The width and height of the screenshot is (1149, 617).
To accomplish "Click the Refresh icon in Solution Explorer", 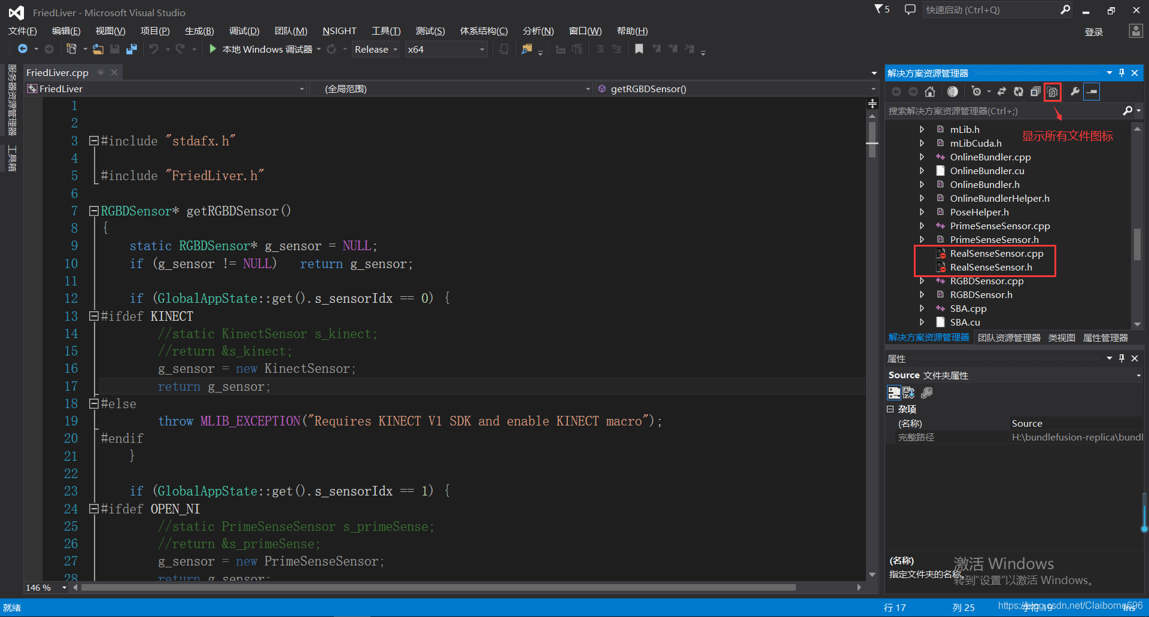I will click(1019, 92).
